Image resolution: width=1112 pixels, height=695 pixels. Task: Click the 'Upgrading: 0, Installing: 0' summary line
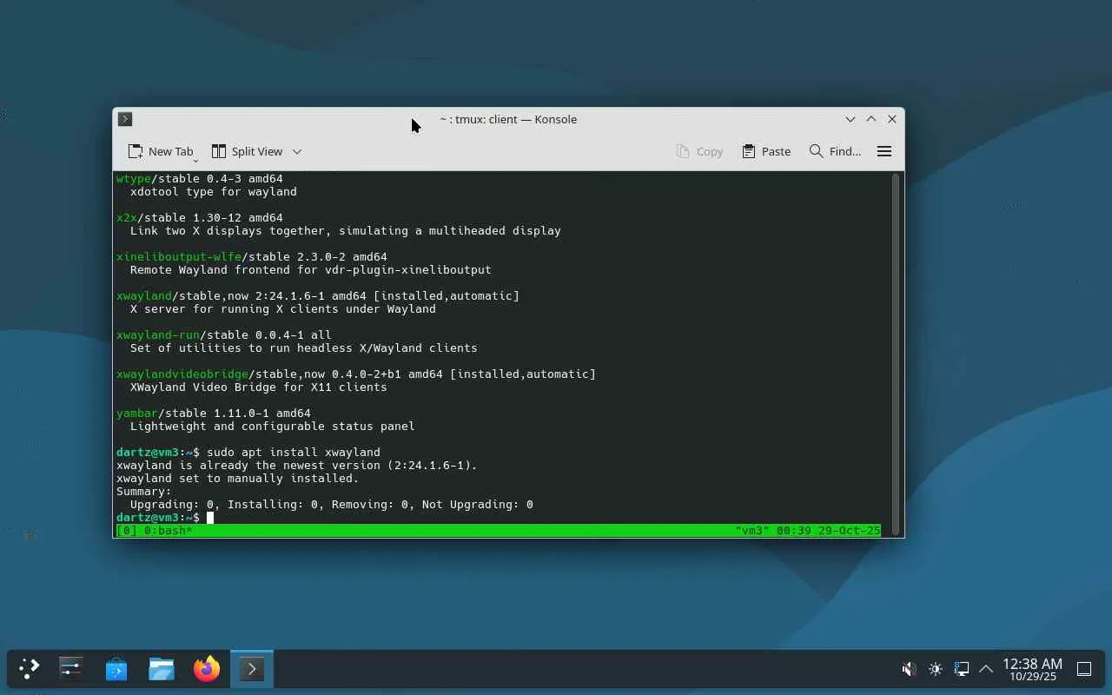pyautogui.click(x=332, y=505)
